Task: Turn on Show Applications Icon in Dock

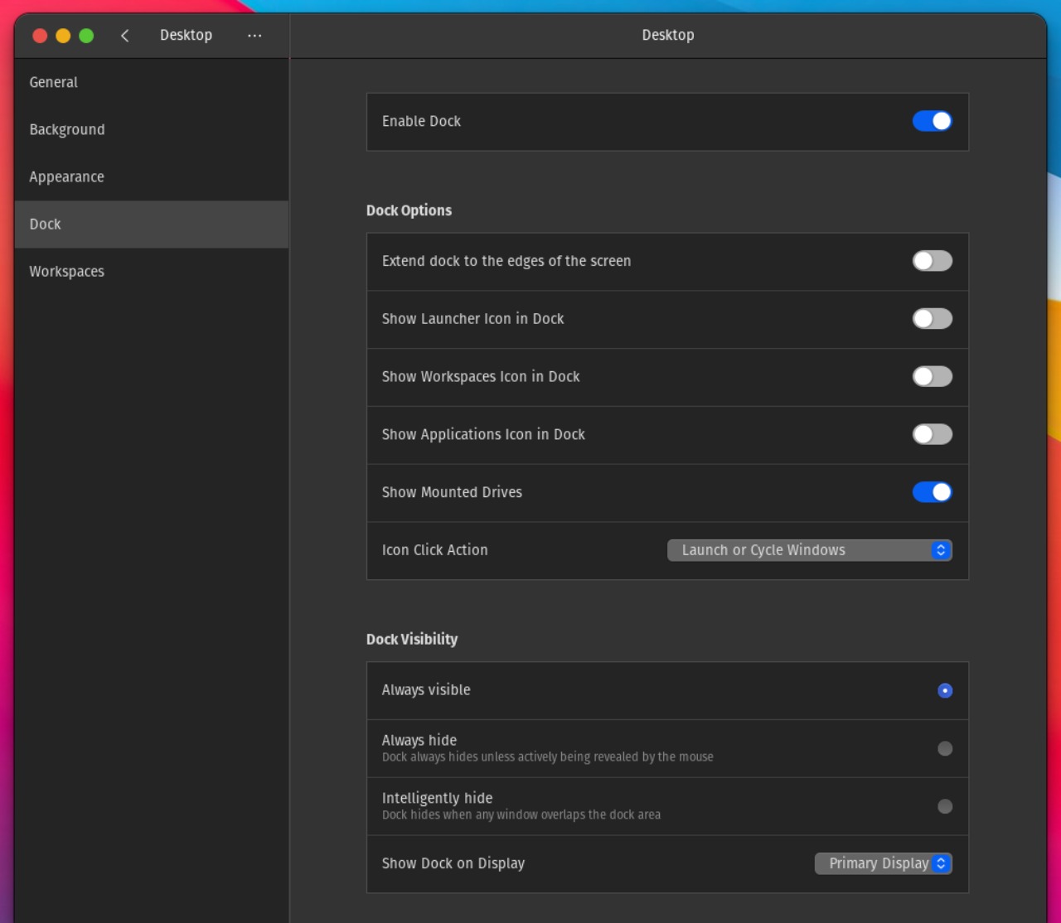Action: tap(933, 434)
